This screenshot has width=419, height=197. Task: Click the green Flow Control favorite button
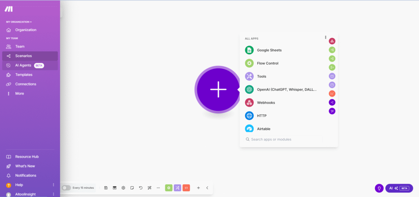(x=169, y=188)
